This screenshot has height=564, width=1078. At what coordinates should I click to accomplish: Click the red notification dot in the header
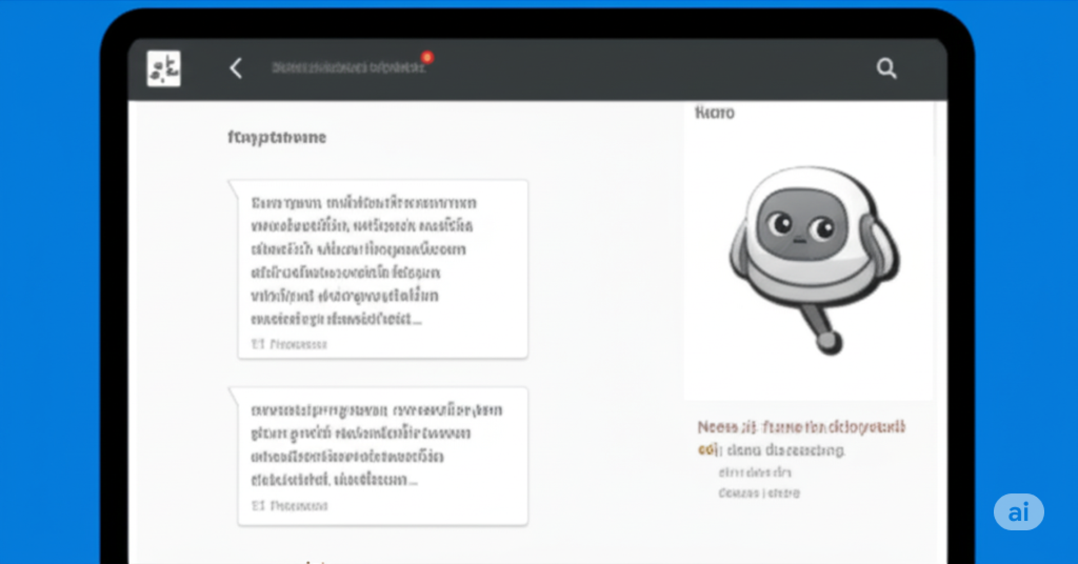click(427, 57)
